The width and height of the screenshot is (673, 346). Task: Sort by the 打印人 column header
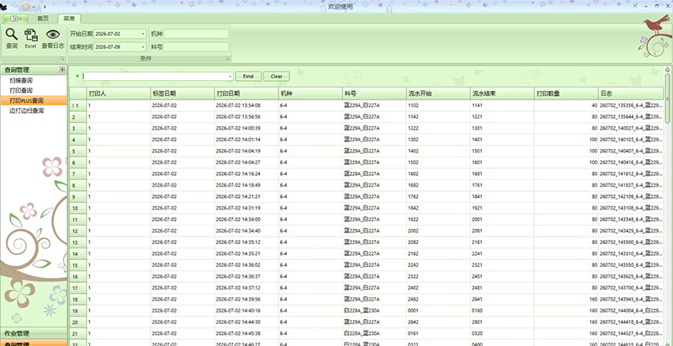tap(119, 93)
